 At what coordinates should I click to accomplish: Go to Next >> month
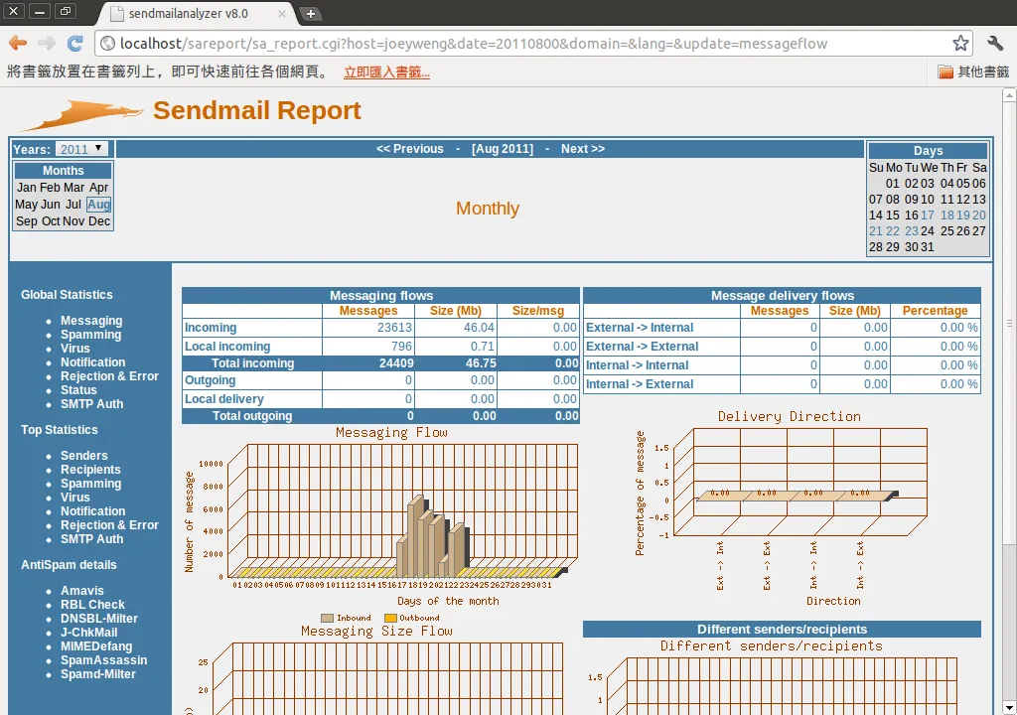pos(582,149)
